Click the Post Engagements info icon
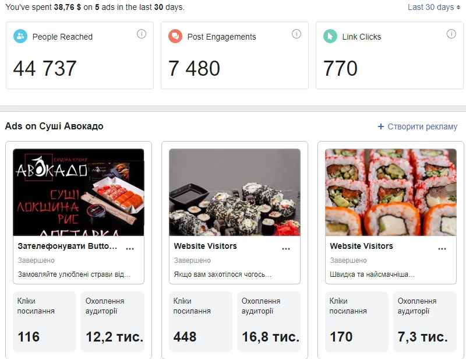The width and height of the screenshot is (466, 359). point(296,34)
